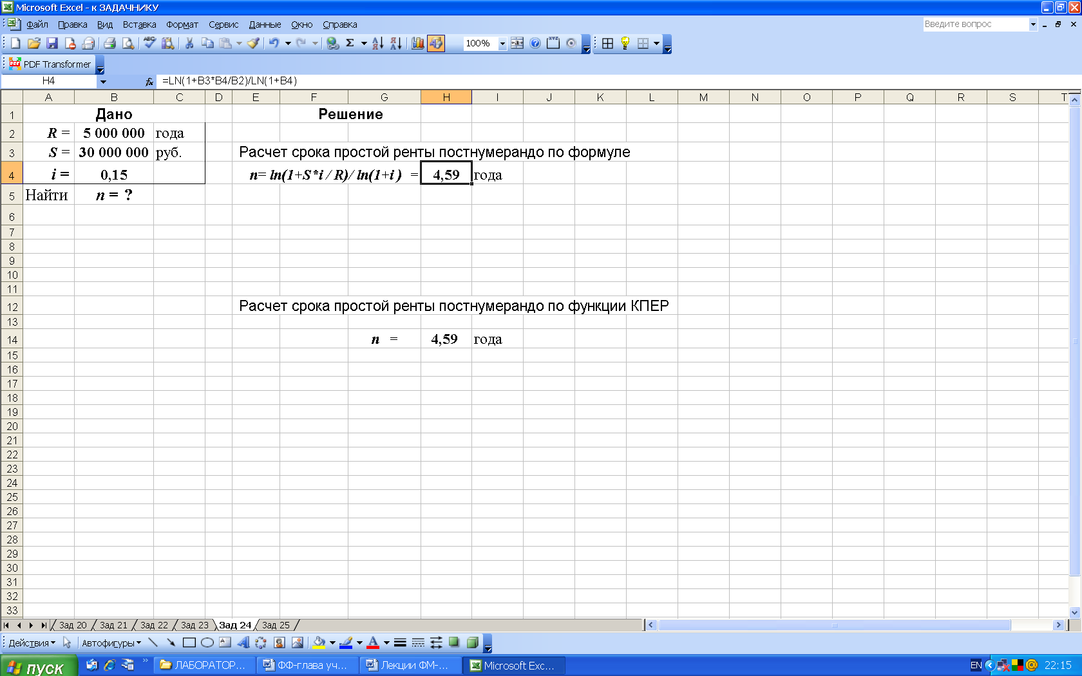Open the Данные menu

(265, 24)
